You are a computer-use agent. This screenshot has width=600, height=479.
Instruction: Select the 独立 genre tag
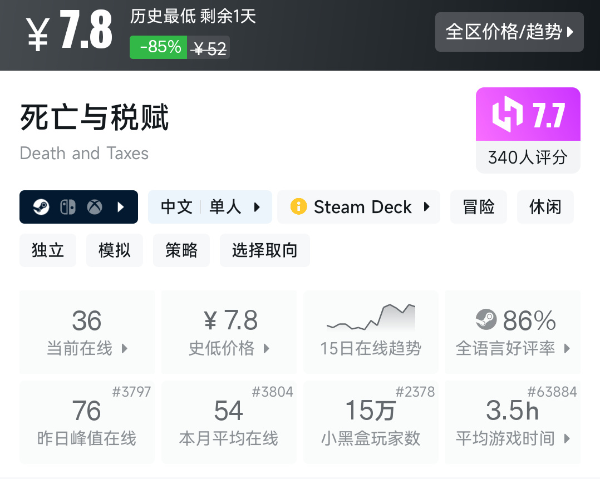[x=48, y=250]
